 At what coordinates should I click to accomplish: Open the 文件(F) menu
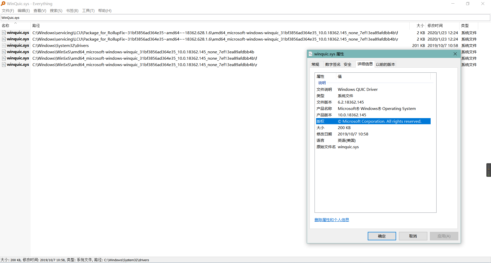coord(8,10)
